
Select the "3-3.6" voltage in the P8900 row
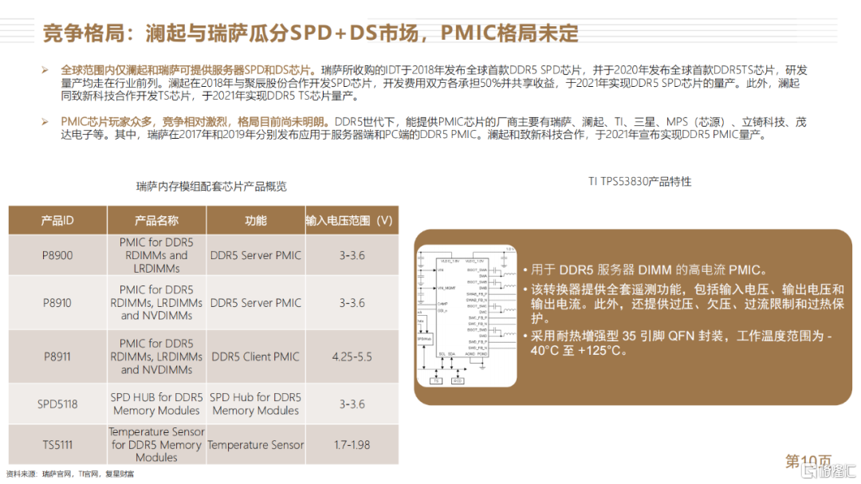(x=352, y=255)
